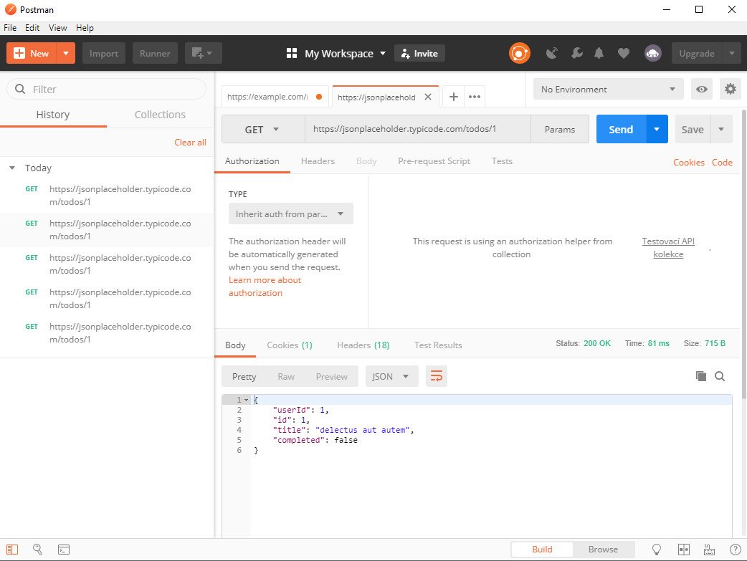The width and height of the screenshot is (747, 561).
Task: Open the user avatar icon
Action: click(652, 53)
